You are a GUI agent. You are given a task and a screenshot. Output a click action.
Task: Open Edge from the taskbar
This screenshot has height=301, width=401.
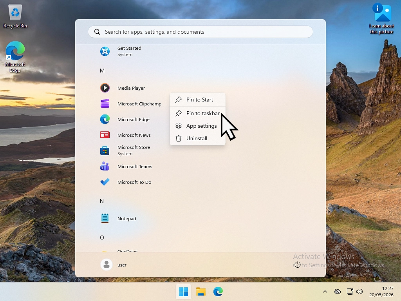(218, 292)
